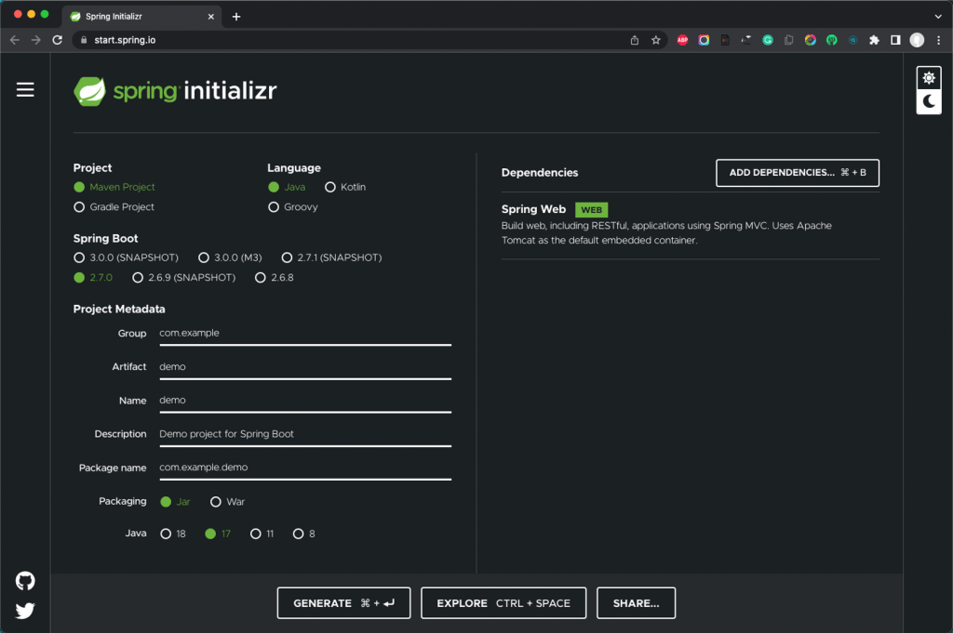Open Chrome's three-dot menu

tap(938, 40)
